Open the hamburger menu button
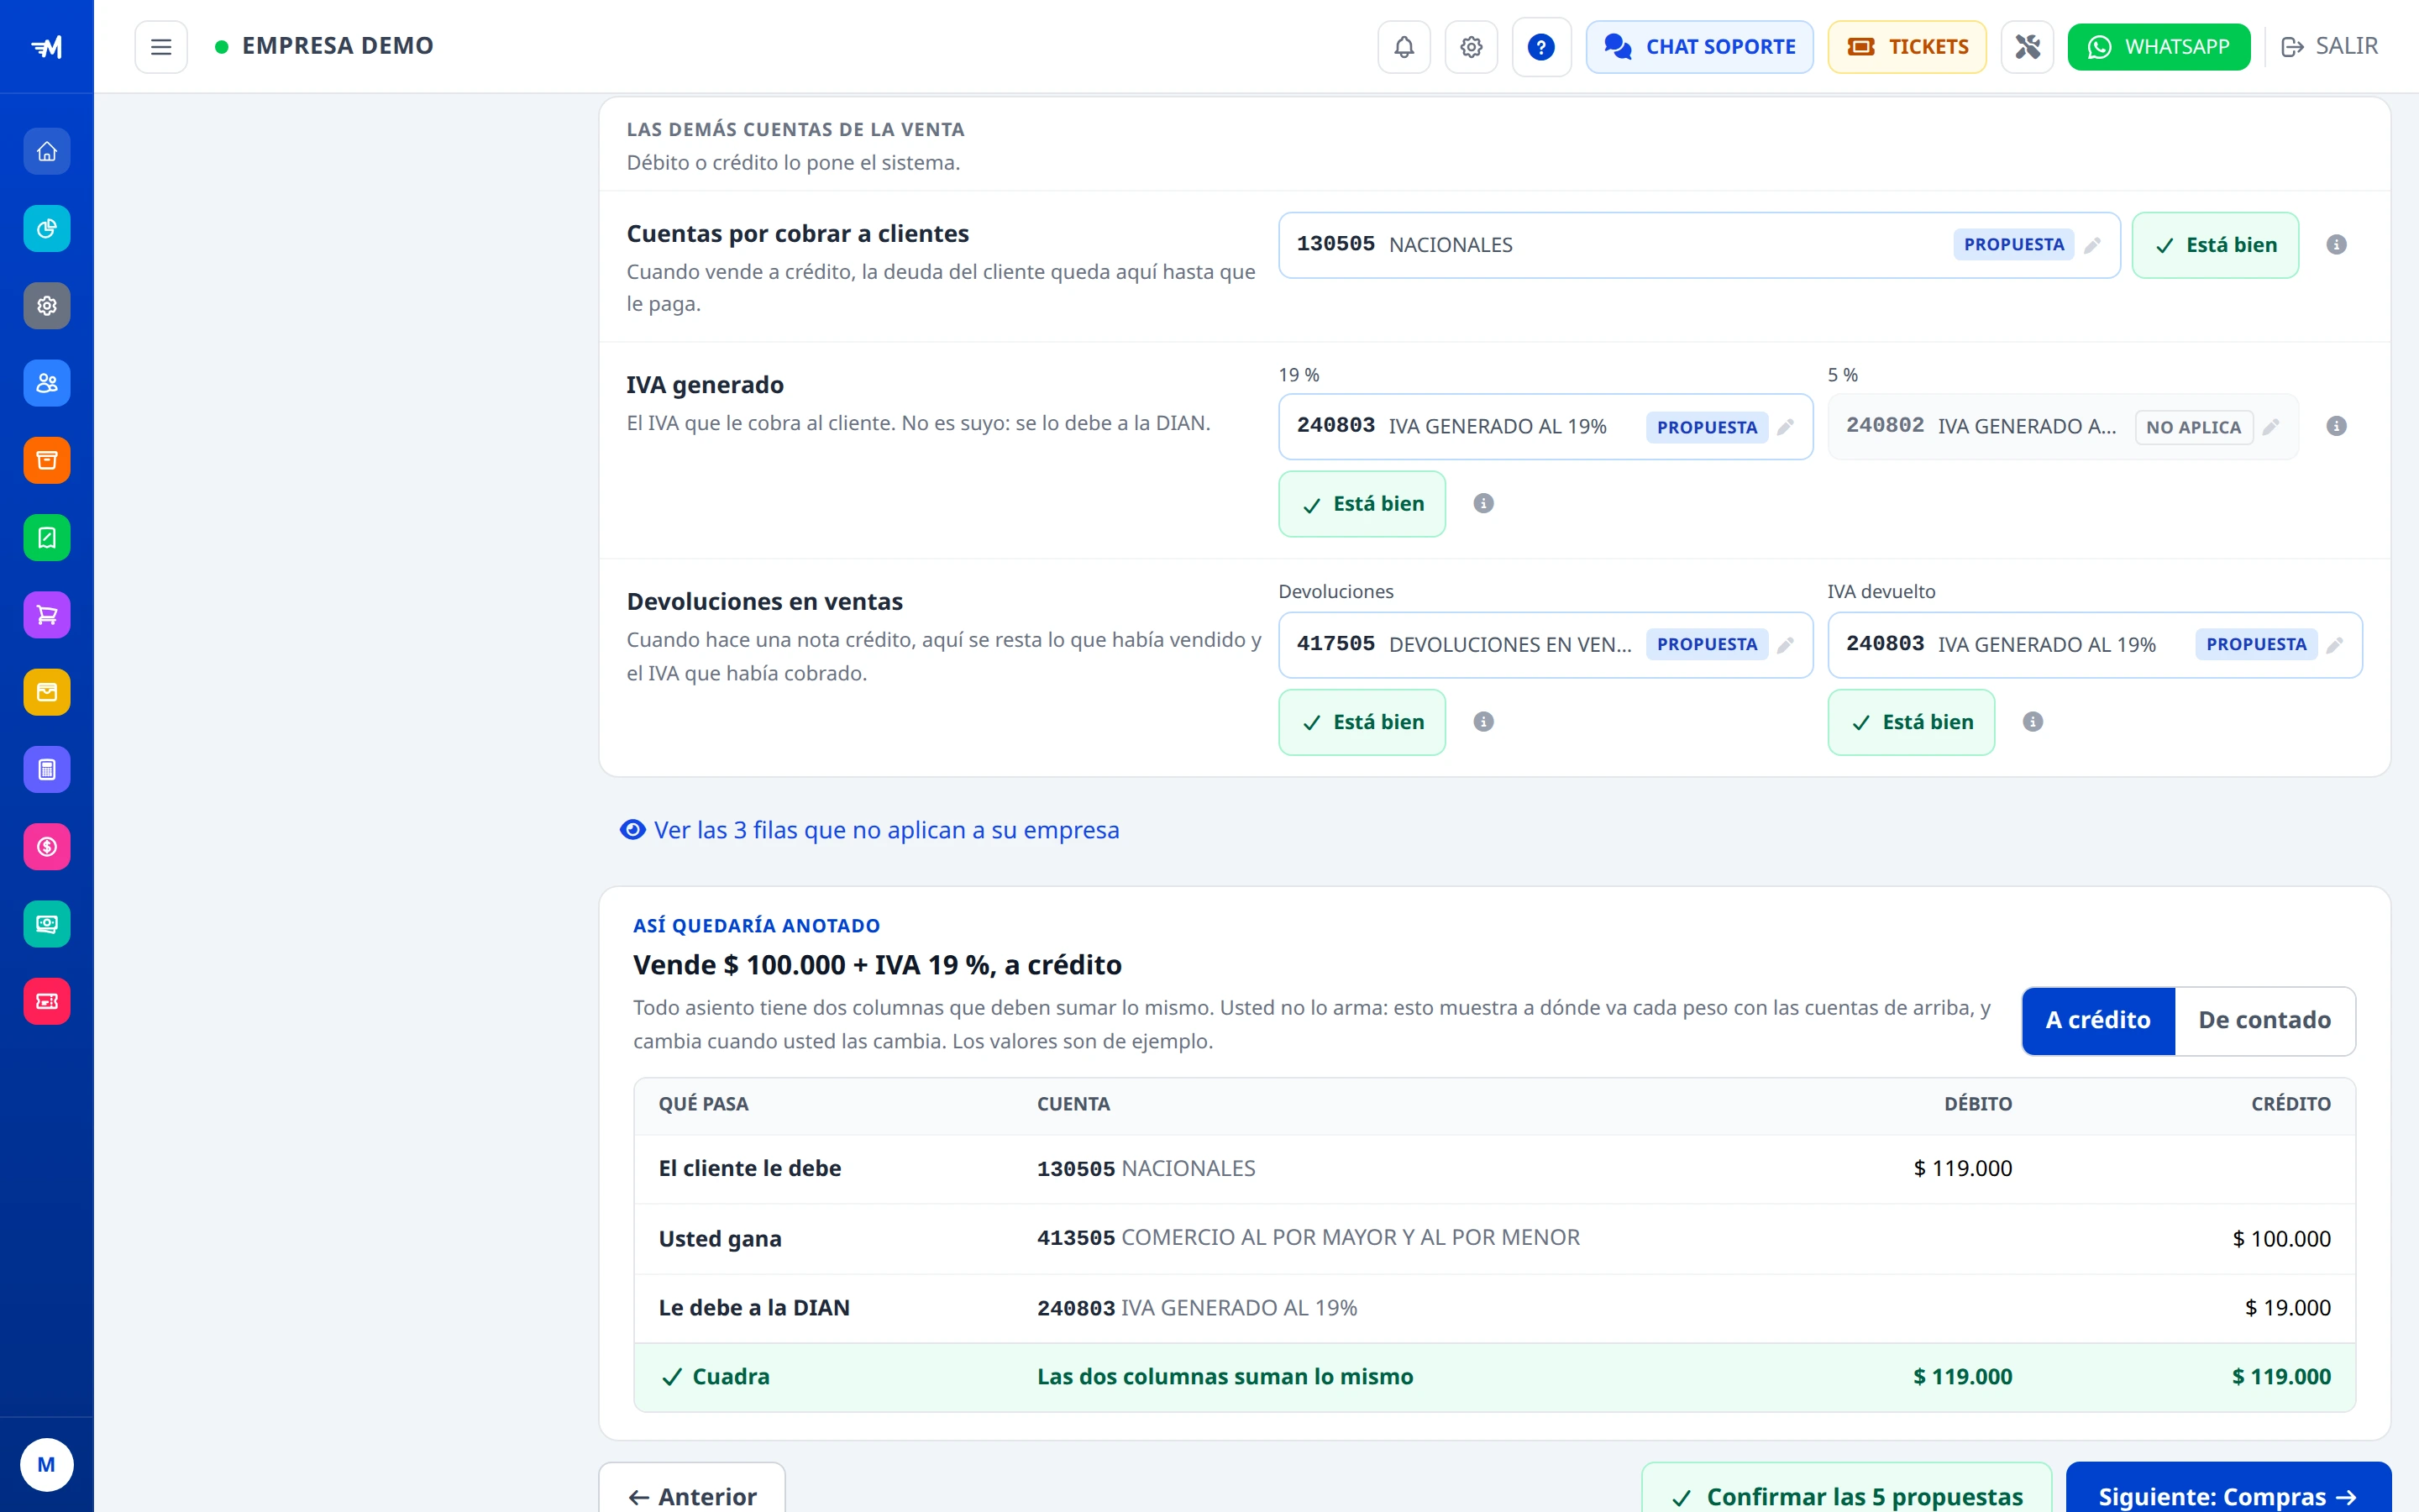 coord(161,46)
